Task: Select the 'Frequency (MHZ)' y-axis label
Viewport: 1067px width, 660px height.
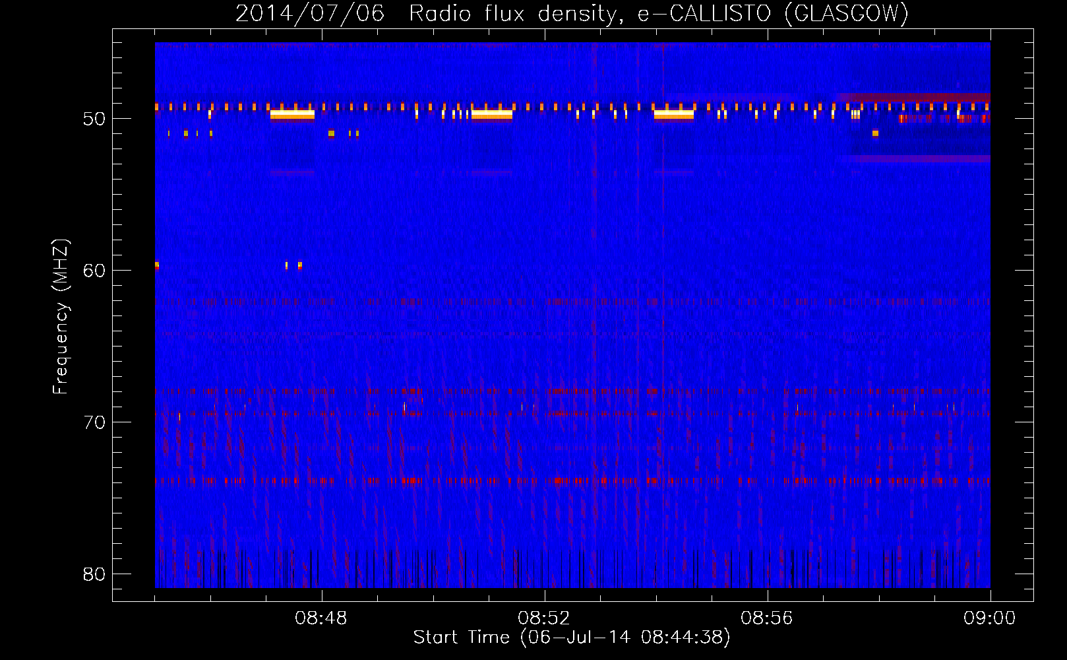Action: 61,317
